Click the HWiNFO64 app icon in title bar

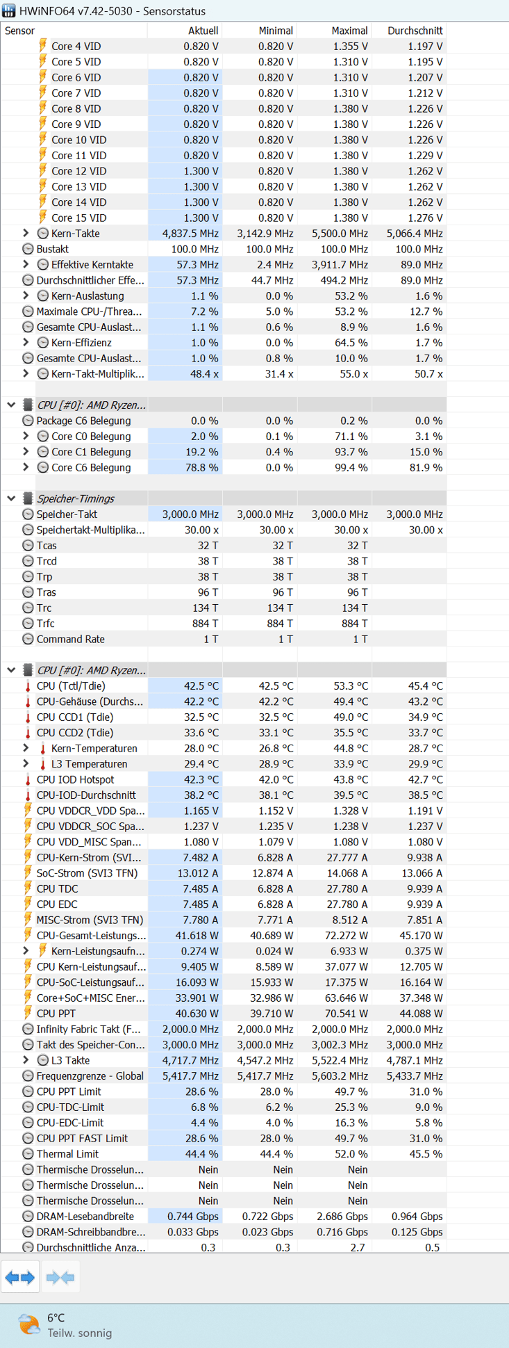[9, 11]
